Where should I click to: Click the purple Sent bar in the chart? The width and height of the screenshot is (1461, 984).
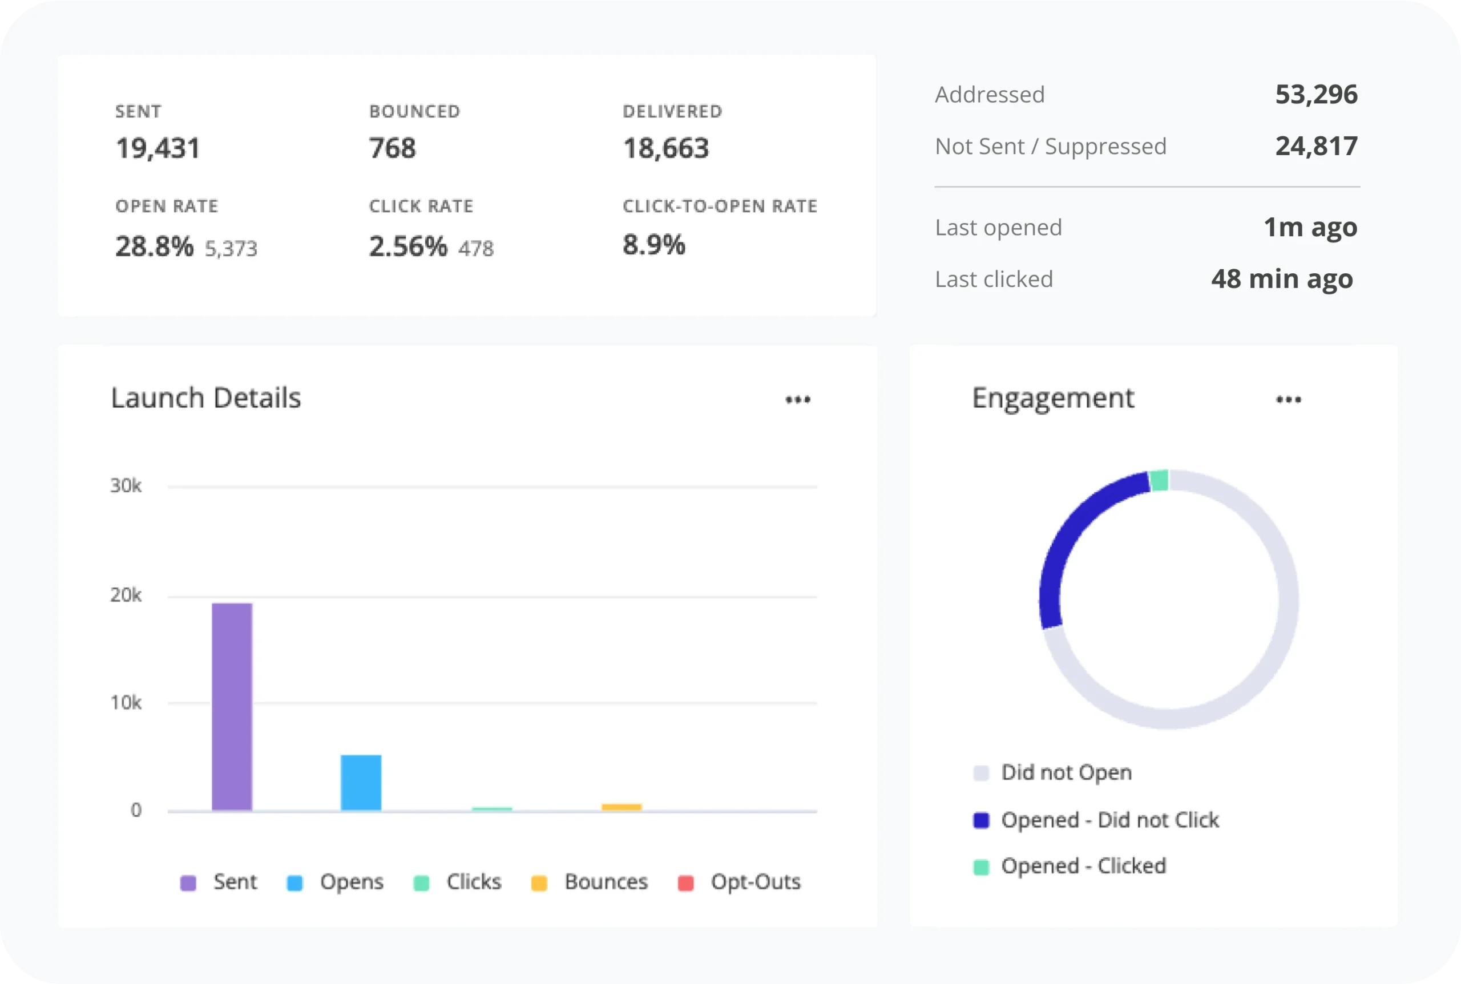[x=232, y=706]
